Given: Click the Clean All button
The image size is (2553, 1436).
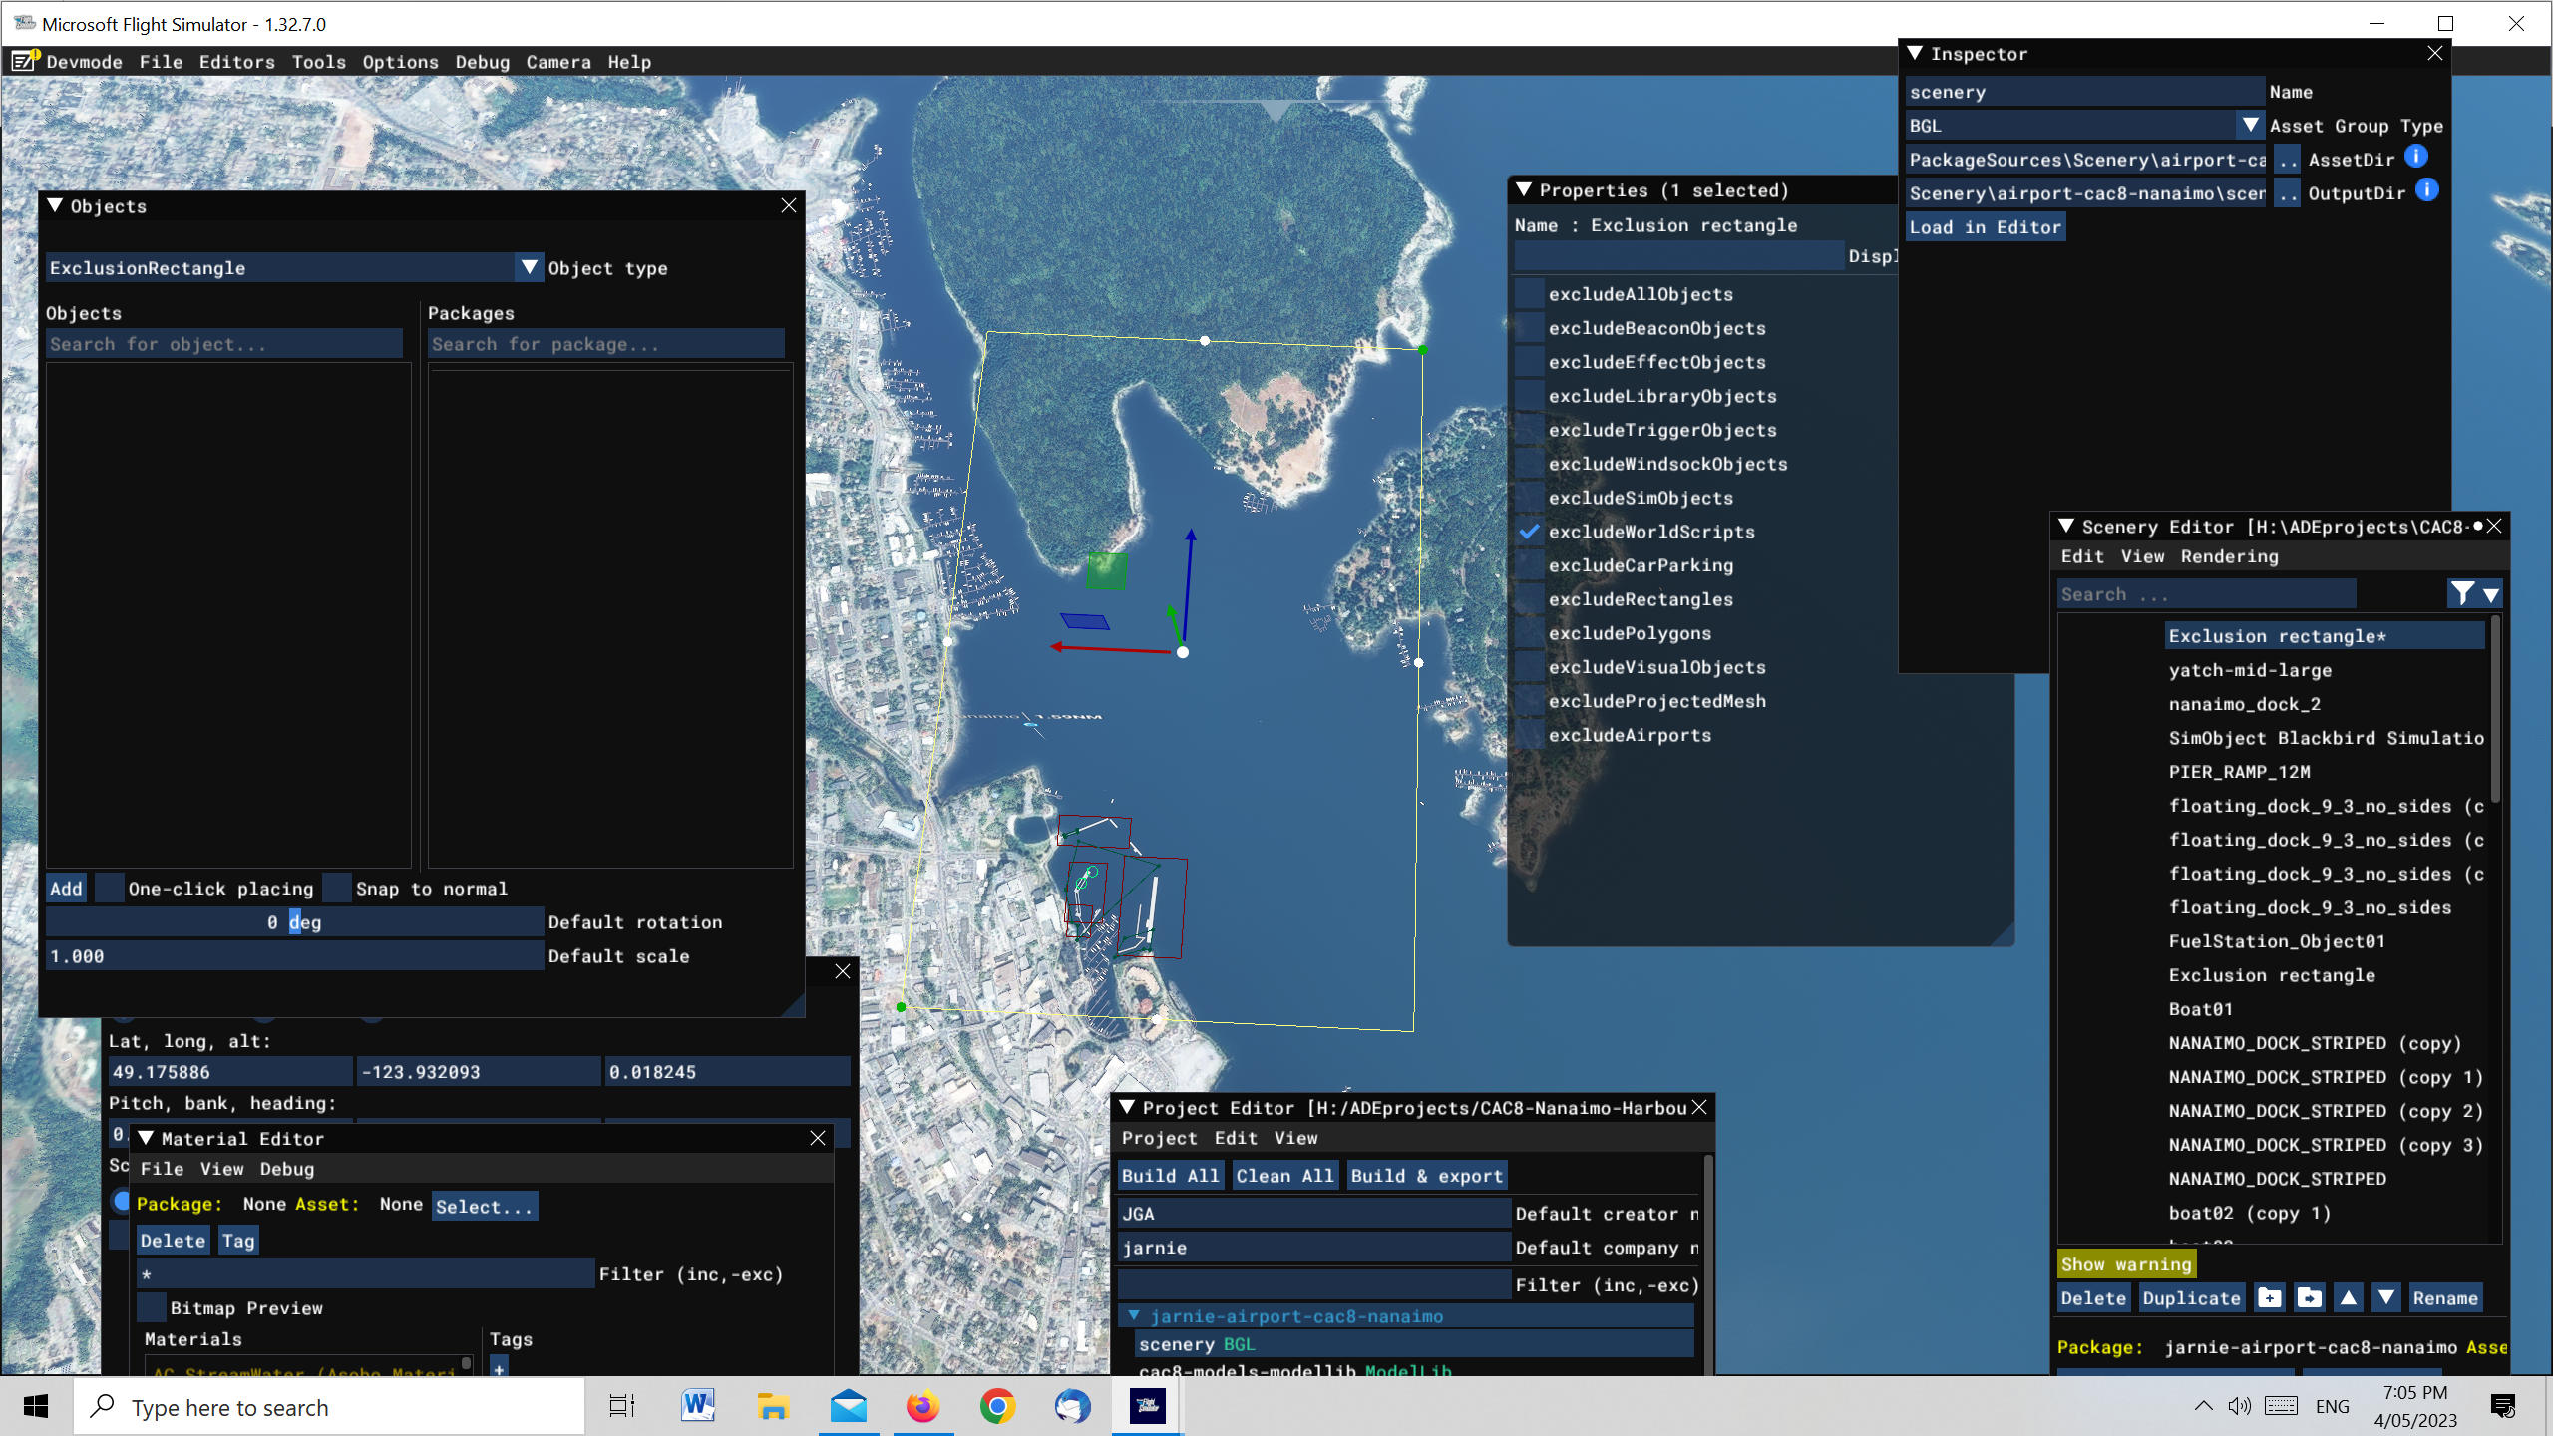Looking at the screenshot, I should point(1284,1176).
